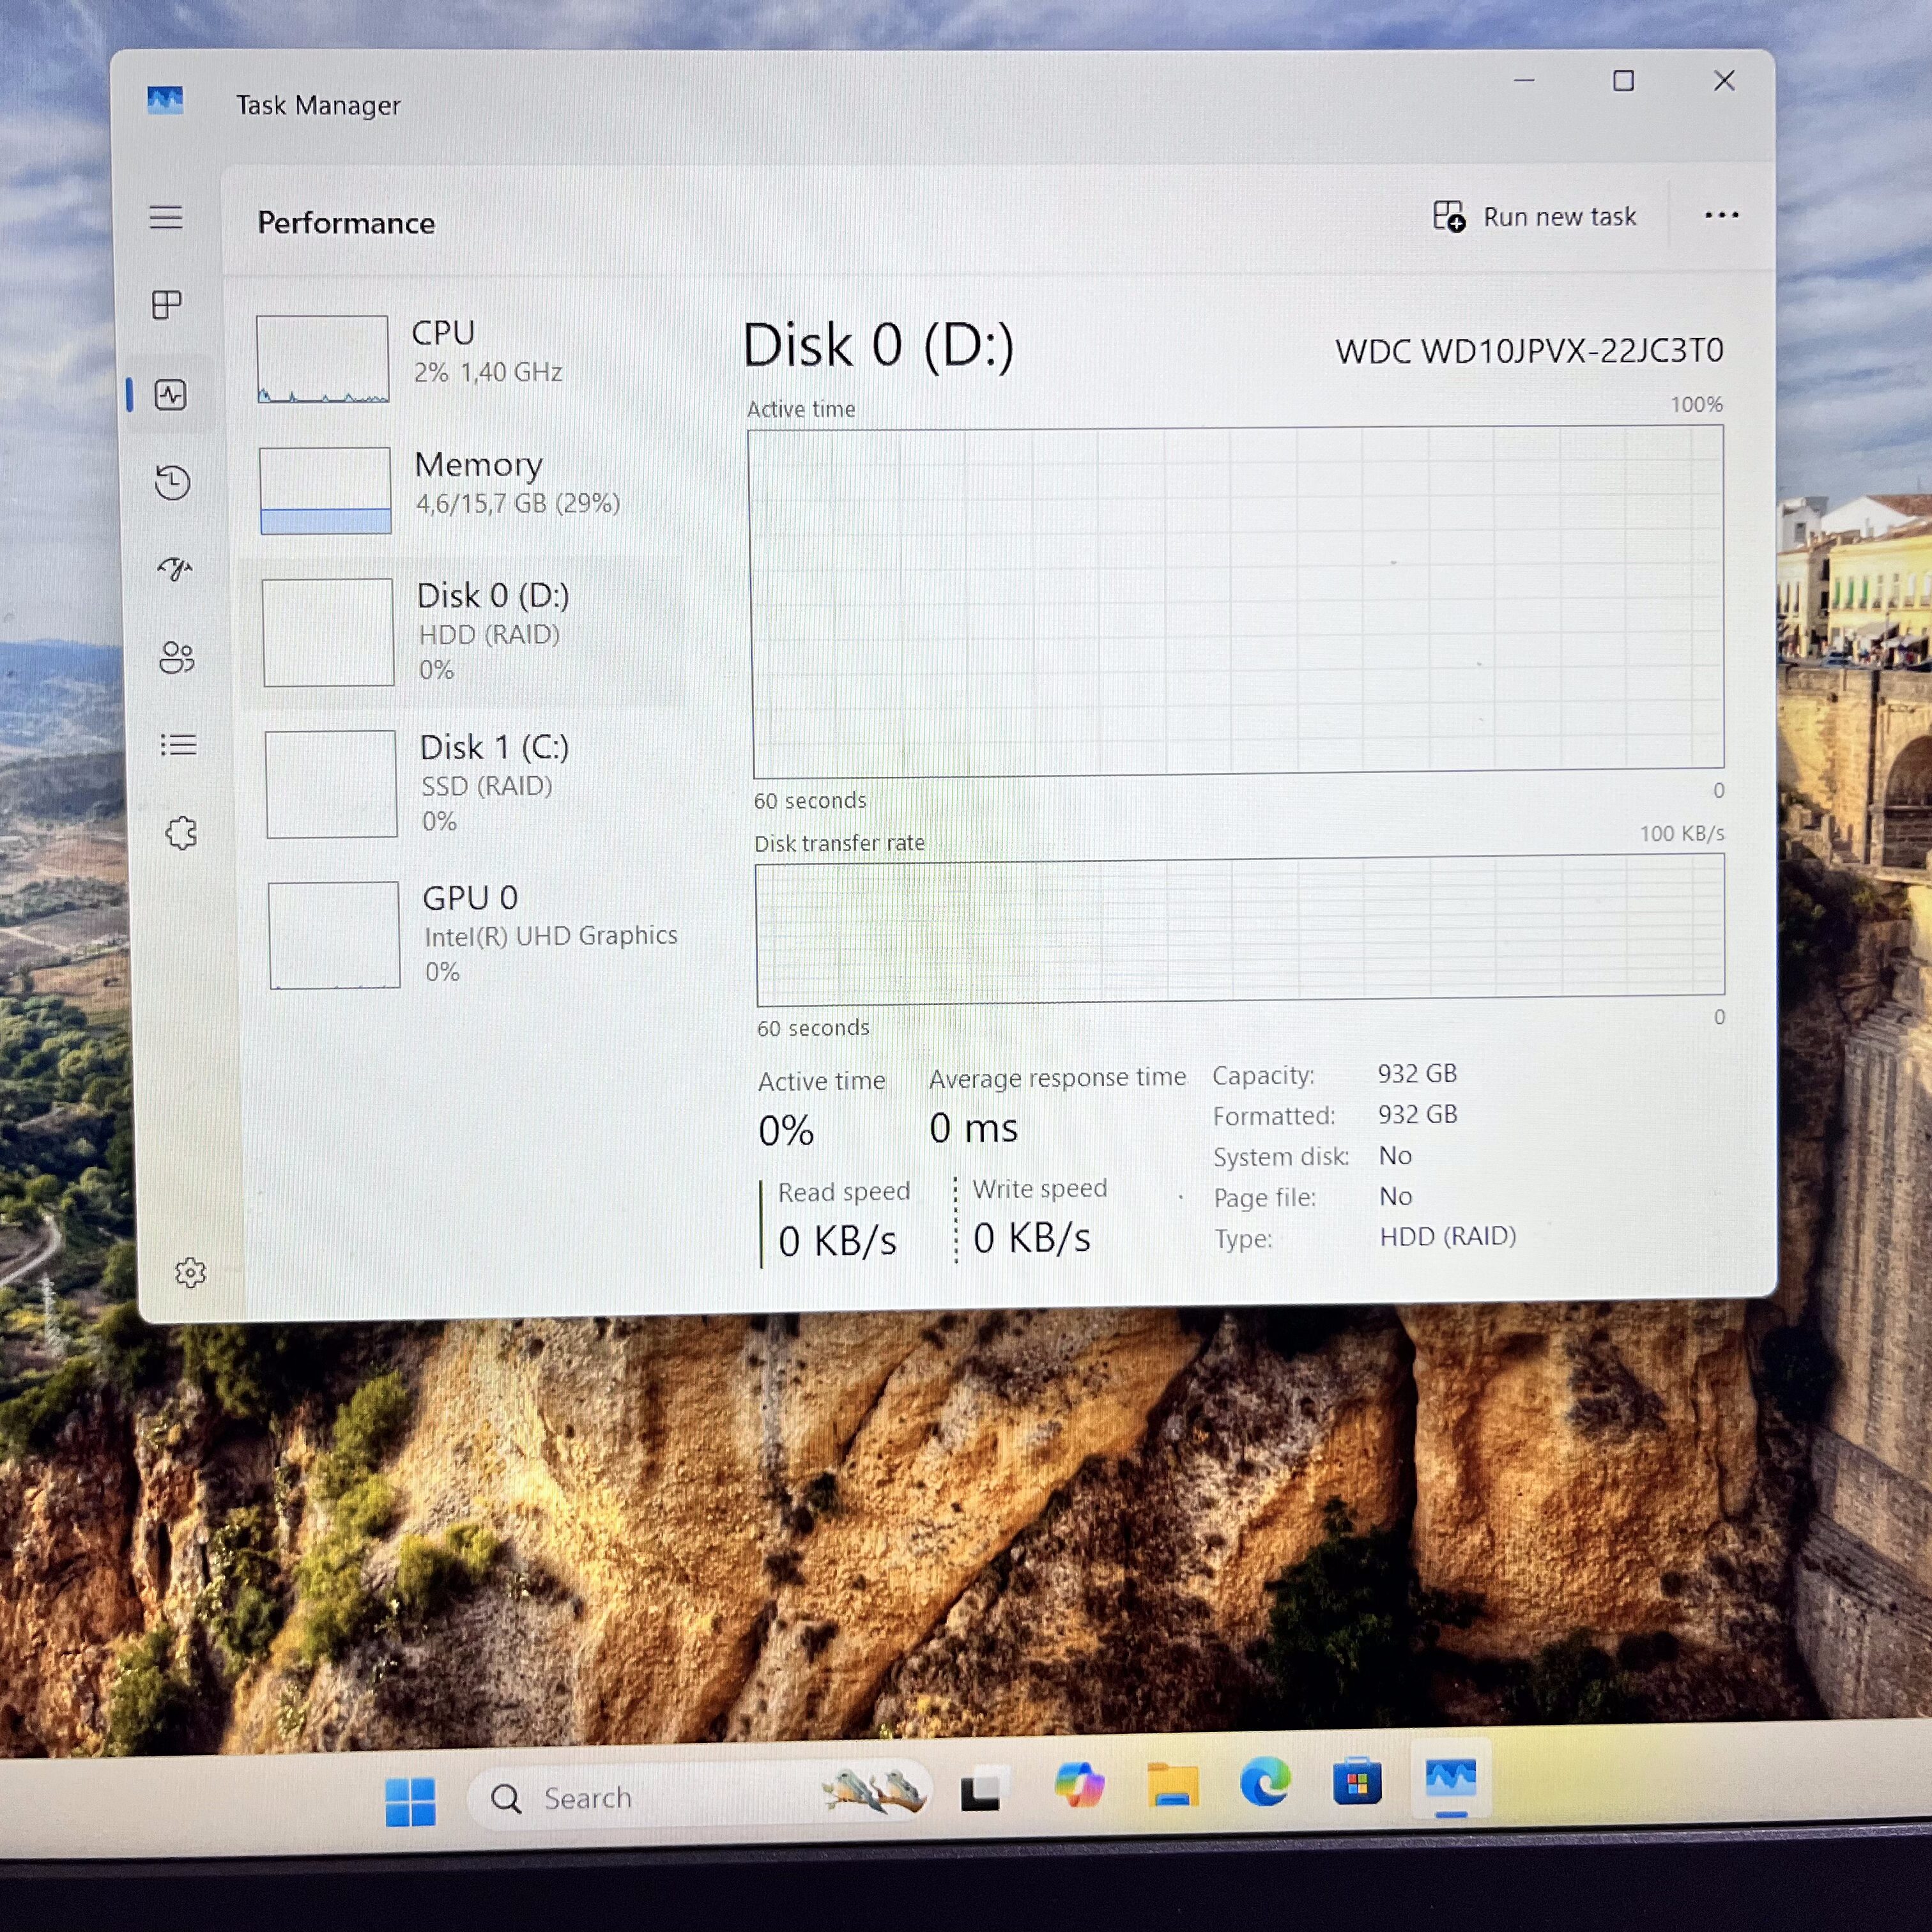The height and width of the screenshot is (1932, 1932).
Task: Click the Active time 0% statistic
Action: tap(786, 1131)
